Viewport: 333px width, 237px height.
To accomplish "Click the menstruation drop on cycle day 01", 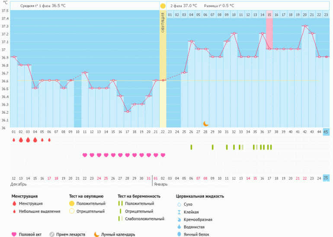I will [x=14, y=140].
